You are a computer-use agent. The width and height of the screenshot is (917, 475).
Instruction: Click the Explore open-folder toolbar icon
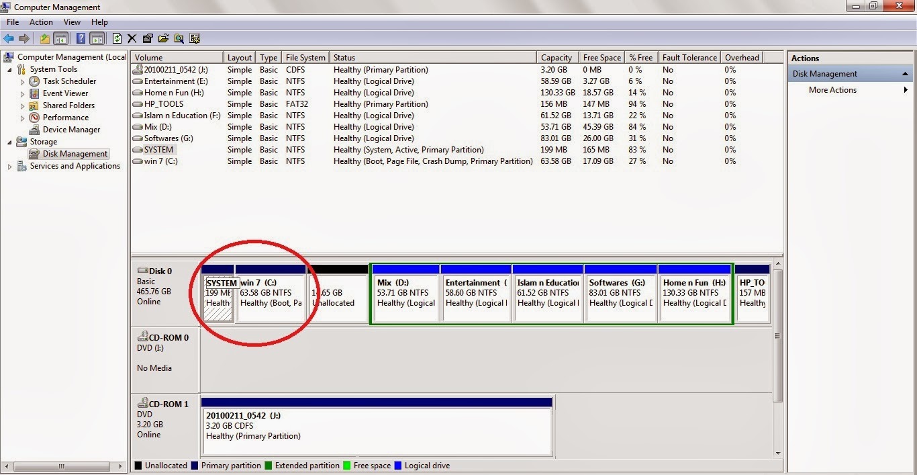pos(163,38)
